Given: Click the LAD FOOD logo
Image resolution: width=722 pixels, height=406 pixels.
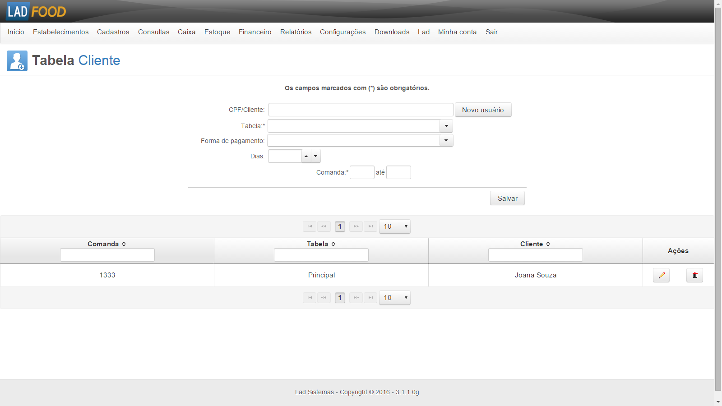Looking at the screenshot, I should click(x=36, y=11).
